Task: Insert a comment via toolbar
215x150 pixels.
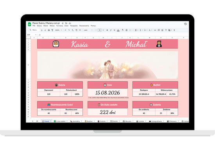Action: click(159, 30)
